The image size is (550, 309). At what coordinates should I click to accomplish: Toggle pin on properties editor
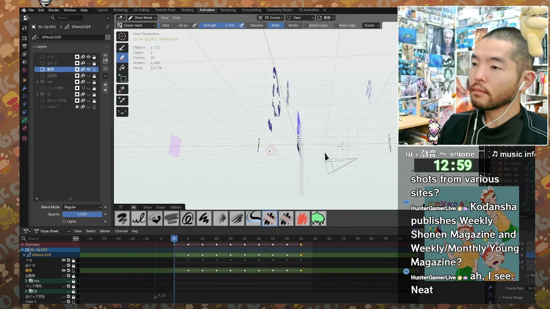107,27
